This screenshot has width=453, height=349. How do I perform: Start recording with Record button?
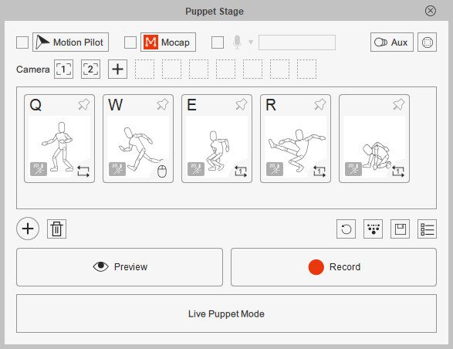333,267
